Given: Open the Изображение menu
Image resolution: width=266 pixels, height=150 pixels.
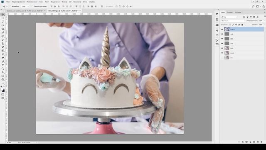Looking at the screenshot, I should 32,2.
